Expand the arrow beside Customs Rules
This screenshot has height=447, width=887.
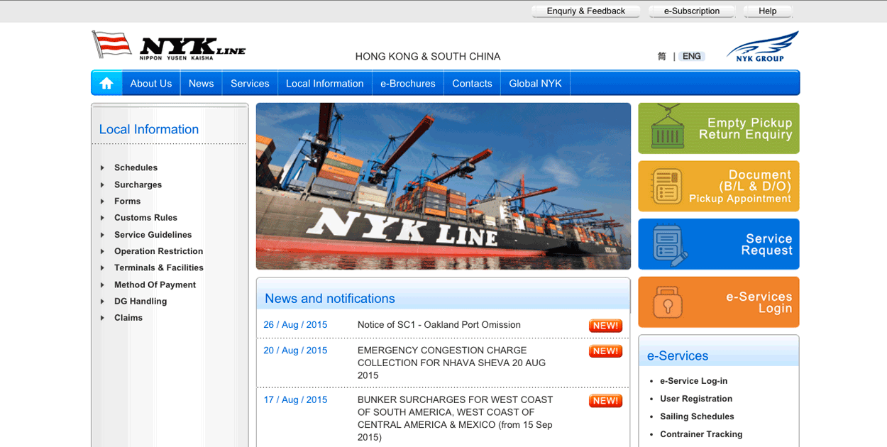click(x=102, y=218)
